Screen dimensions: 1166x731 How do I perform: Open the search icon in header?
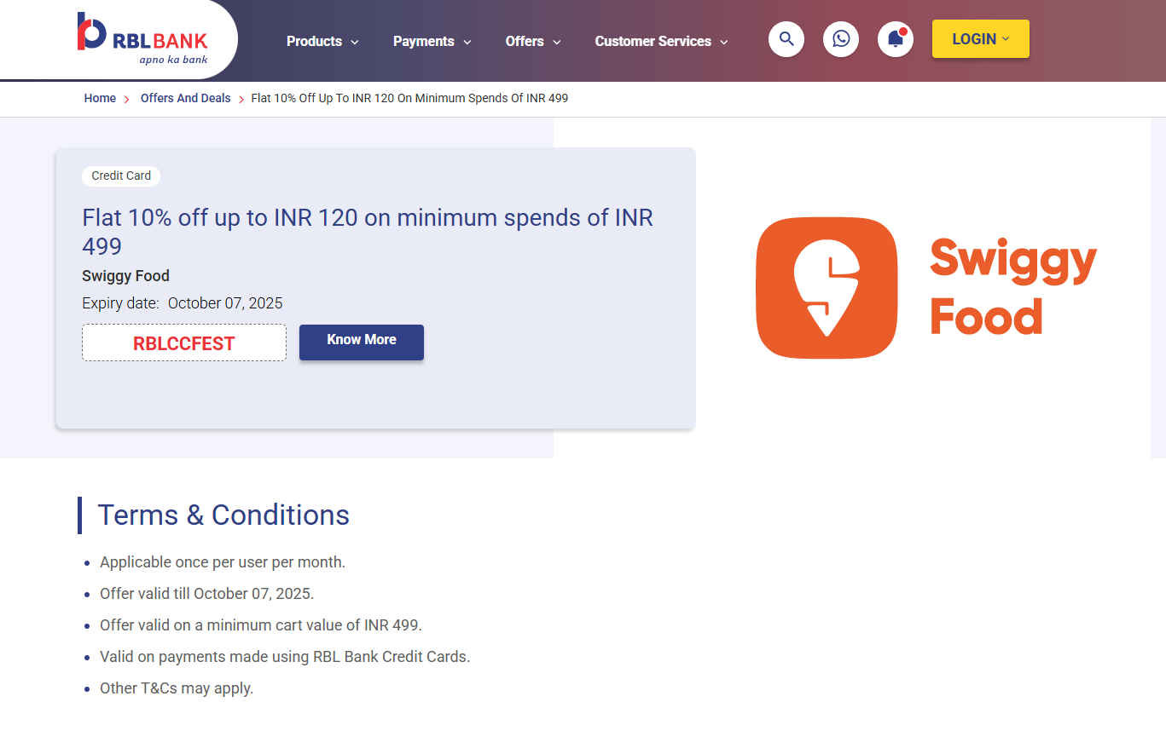pos(786,39)
